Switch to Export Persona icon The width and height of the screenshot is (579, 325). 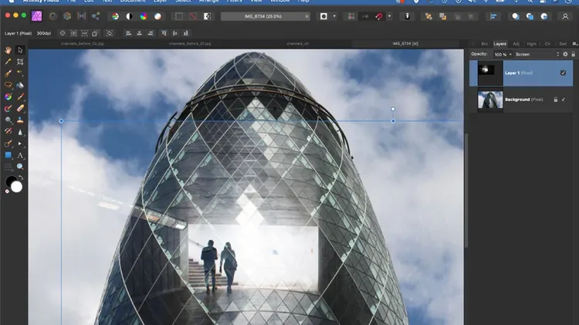(x=96, y=16)
